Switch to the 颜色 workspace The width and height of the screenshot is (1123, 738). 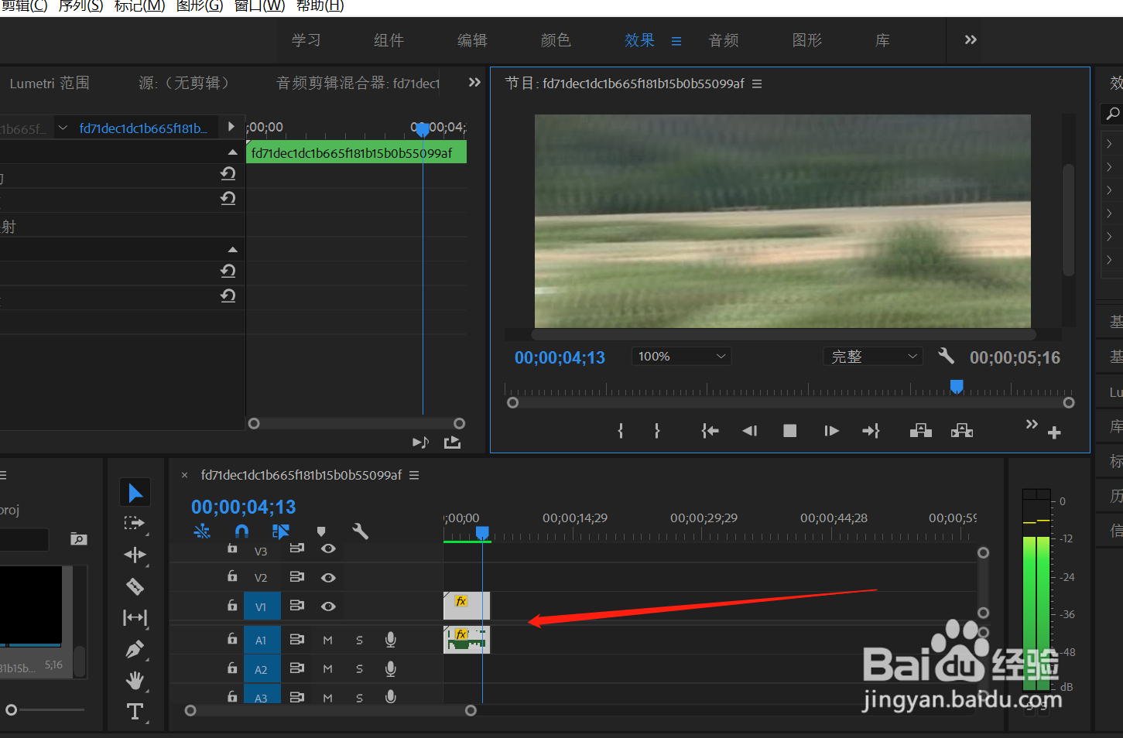tap(556, 40)
